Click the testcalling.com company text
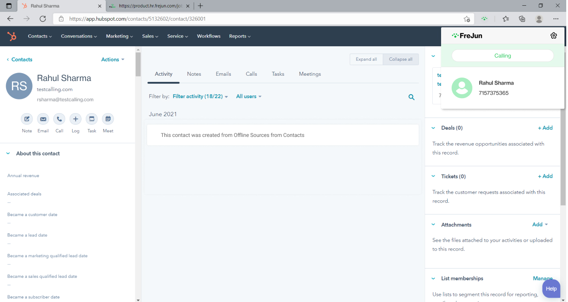Image resolution: width=568 pixels, height=302 pixels. click(55, 90)
